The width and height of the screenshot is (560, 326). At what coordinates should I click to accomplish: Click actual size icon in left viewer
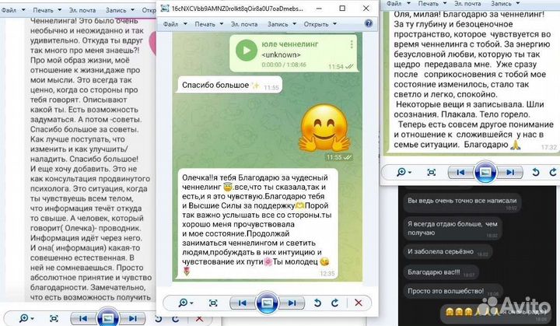54,318
